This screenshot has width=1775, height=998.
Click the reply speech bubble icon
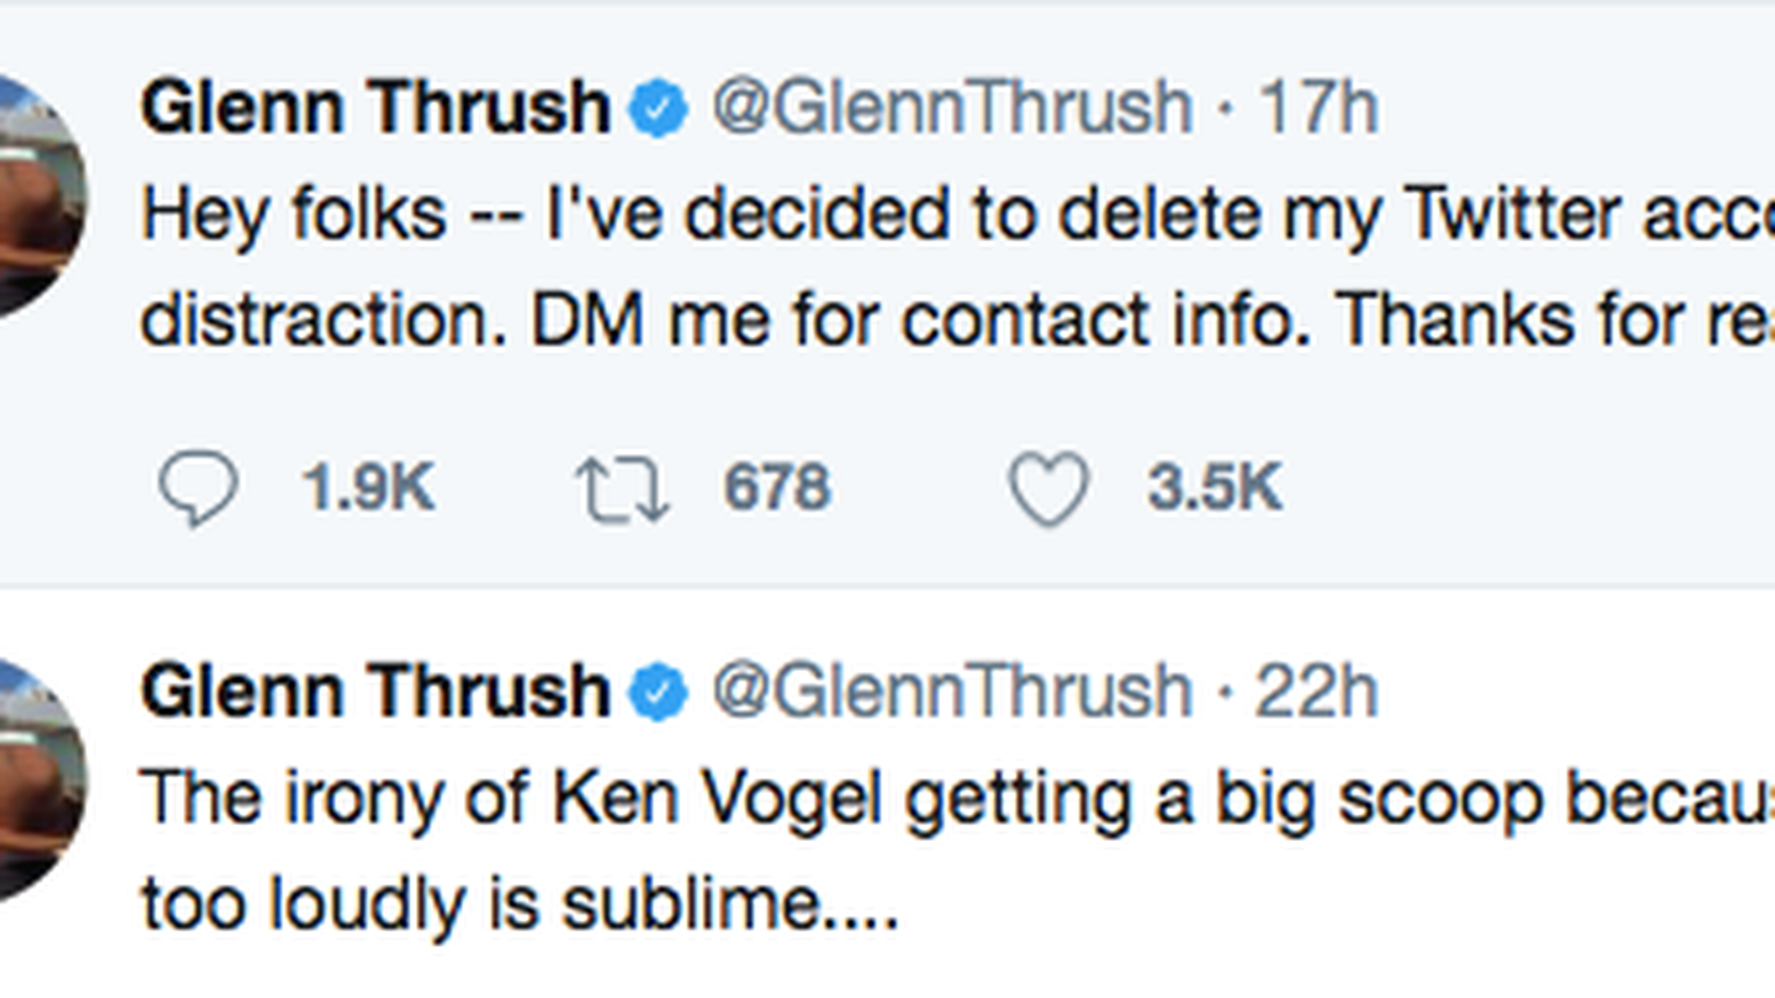[198, 488]
